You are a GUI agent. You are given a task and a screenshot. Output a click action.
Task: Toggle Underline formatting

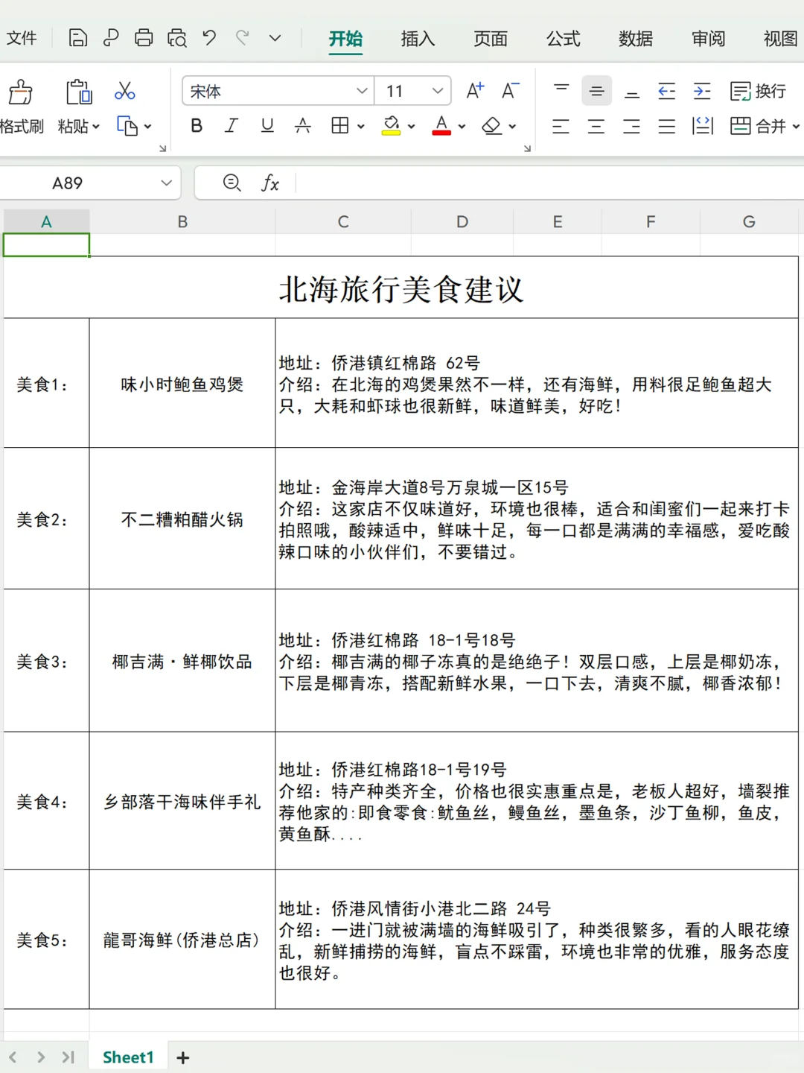pyautogui.click(x=267, y=126)
